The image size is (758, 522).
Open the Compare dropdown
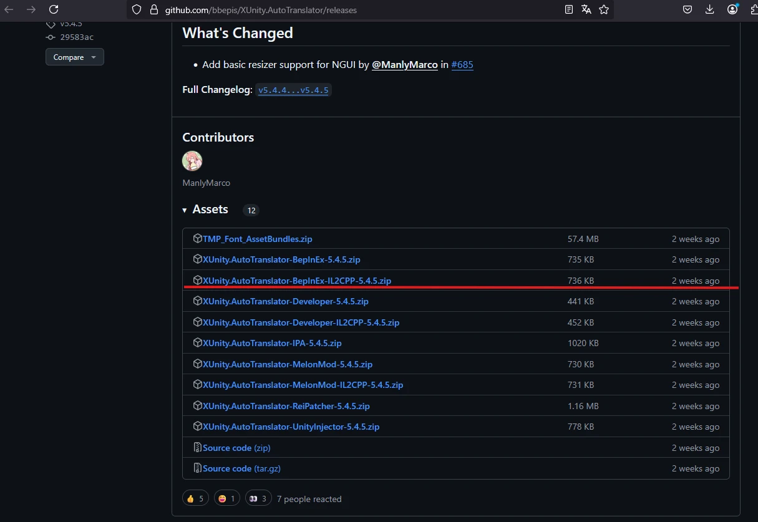(x=75, y=57)
